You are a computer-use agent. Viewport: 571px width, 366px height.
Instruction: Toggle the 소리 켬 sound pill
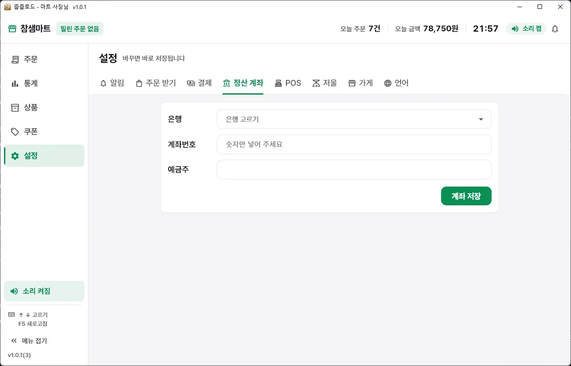[526, 29]
